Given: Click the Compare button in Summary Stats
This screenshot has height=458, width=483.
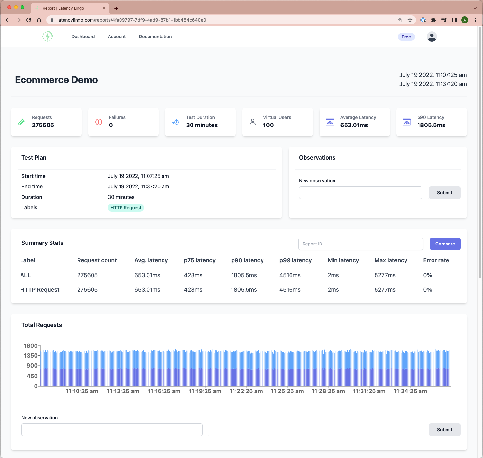Looking at the screenshot, I should [445, 244].
